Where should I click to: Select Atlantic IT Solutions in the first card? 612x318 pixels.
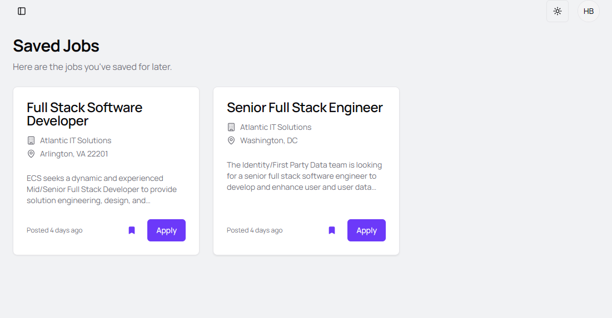[x=76, y=140]
